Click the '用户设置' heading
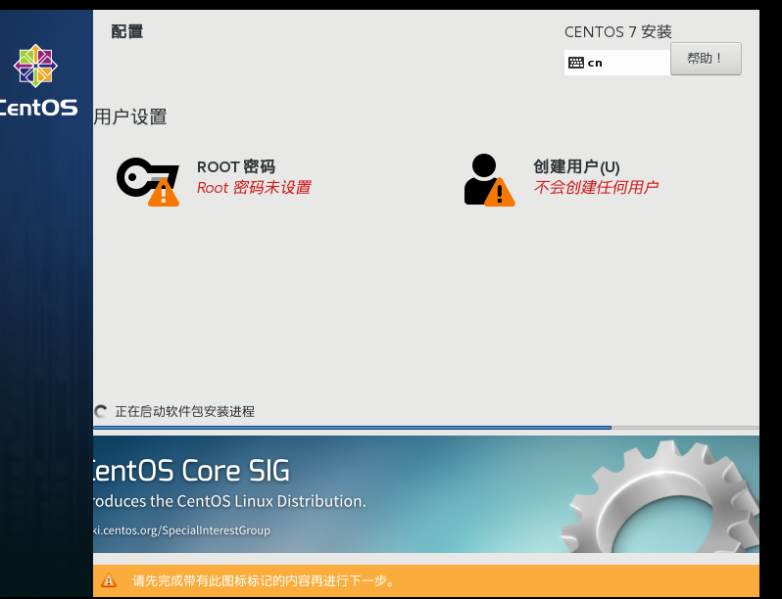 pyautogui.click(x=130, y=117)
